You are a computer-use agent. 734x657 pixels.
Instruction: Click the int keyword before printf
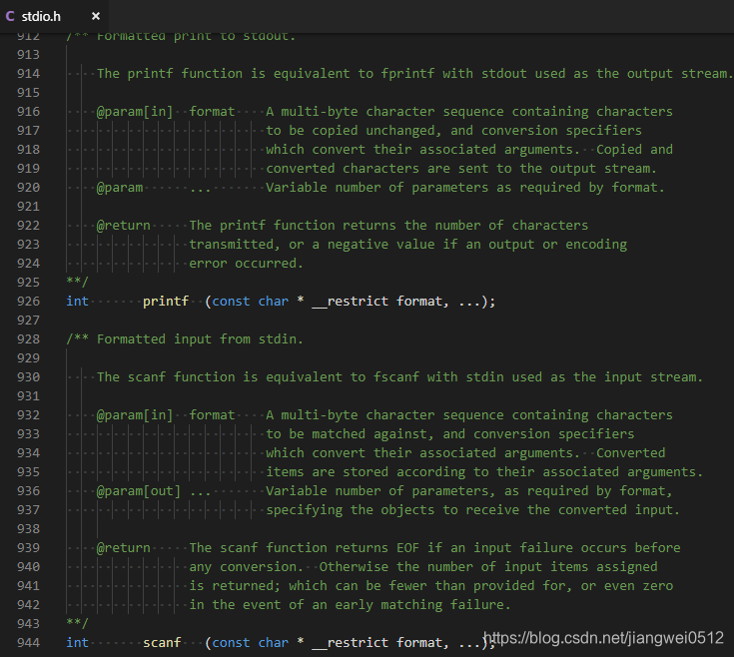point(77,302)
